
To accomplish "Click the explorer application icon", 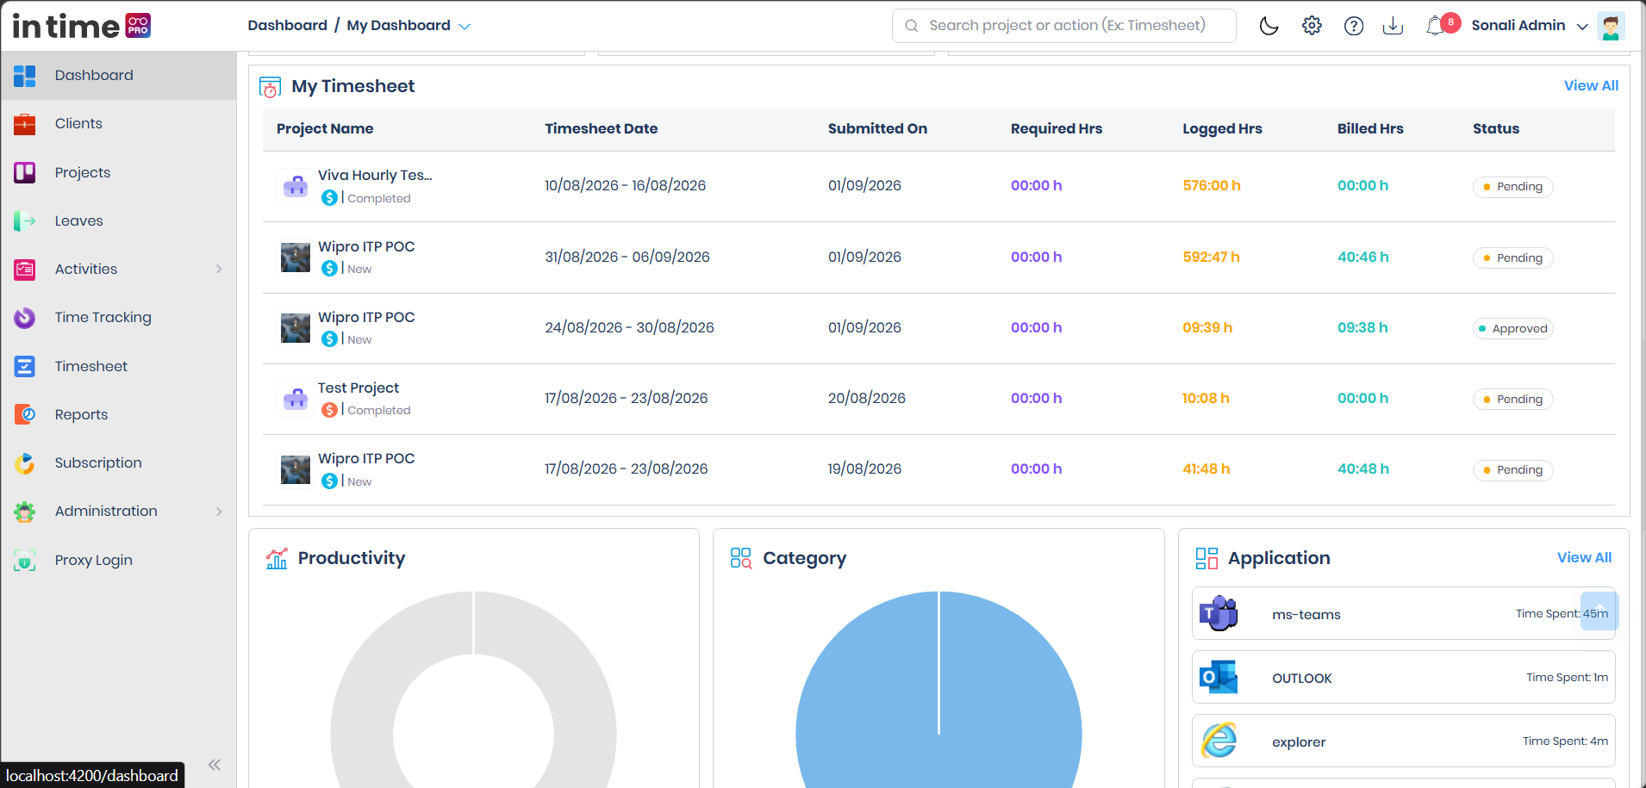I will coord(1219,741).
